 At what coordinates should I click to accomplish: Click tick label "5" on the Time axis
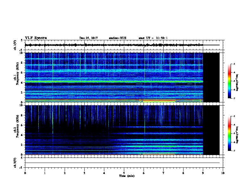124,173
